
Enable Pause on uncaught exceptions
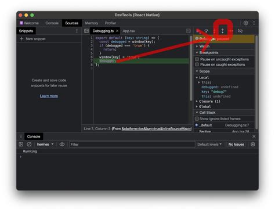[197, 59]
